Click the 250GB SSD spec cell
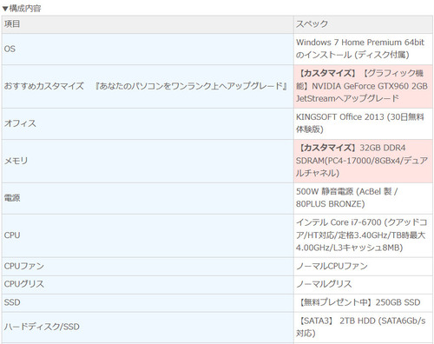434x344 pixels. [x=363, y=303]
